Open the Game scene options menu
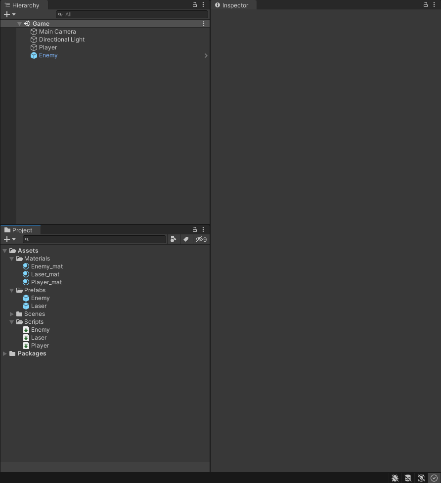Screen dimensions: 441x483 [204, 23]
